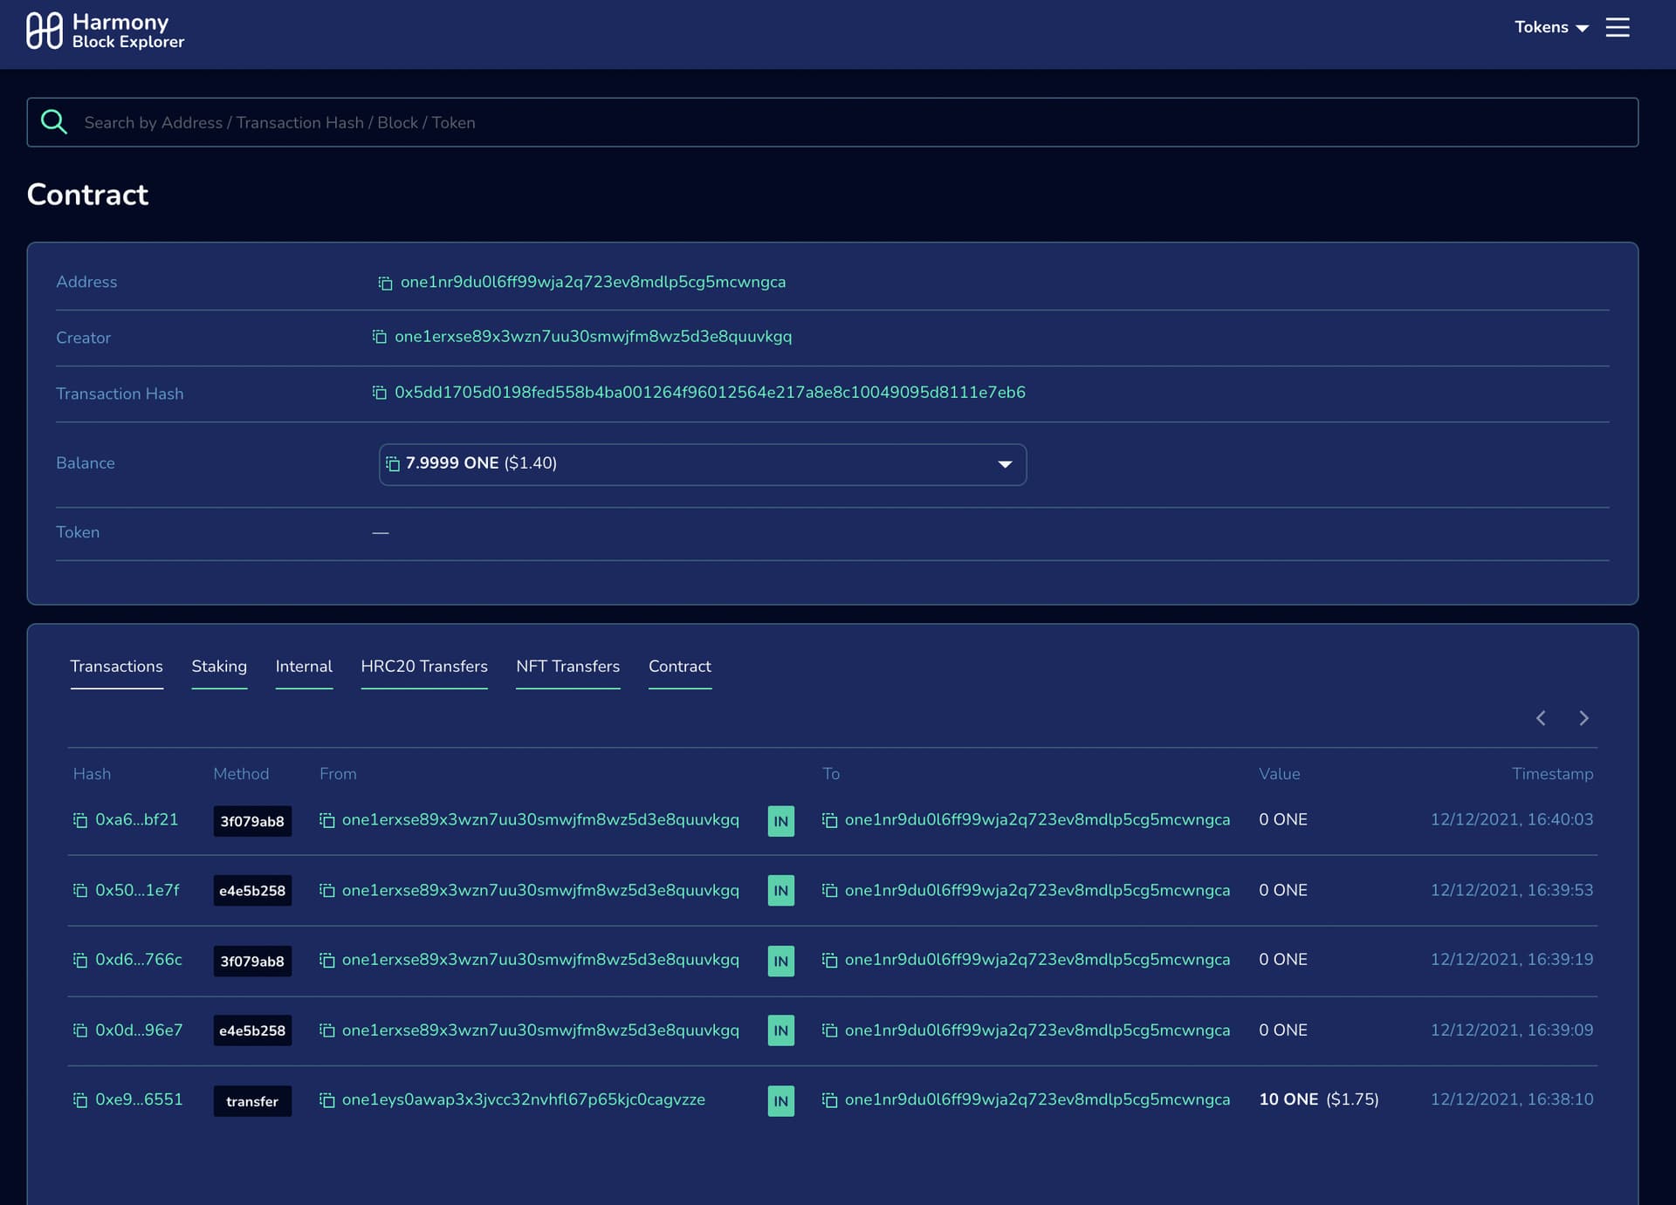Open the Tokens dropdown menu
The height and width of the screenshot is (1205, 1676).
1551,27
